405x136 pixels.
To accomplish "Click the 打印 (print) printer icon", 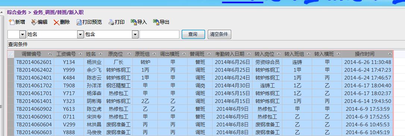I will tap(111, 22).
